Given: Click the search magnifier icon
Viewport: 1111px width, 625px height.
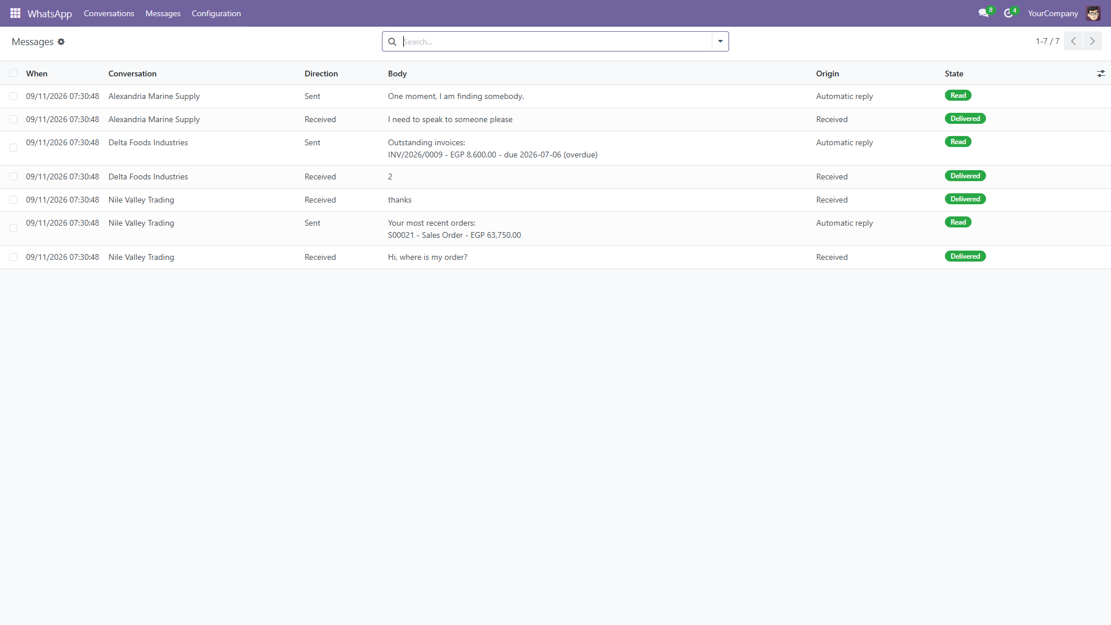Looking at the screenshot, I should (x=392, y=42).
